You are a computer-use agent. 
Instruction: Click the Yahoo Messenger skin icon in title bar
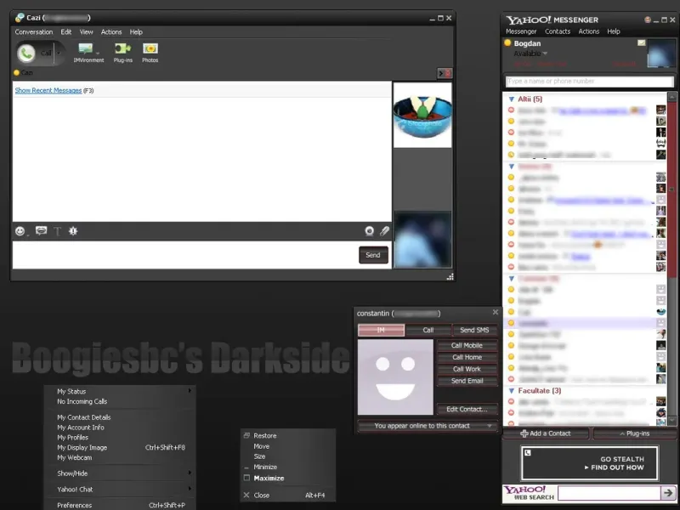(648, 20)
